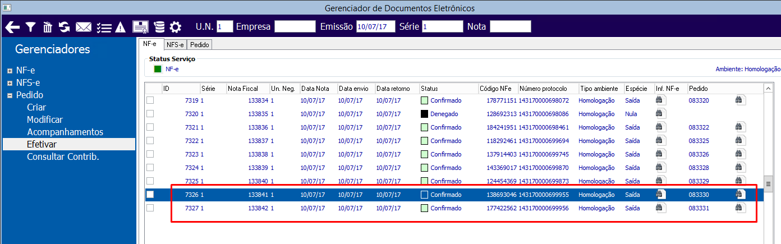Check the box for ID 7321
Screen dimensions: 781x244
(150, 127)
